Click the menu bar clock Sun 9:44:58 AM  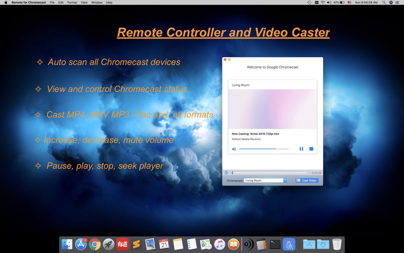point(366,2)
